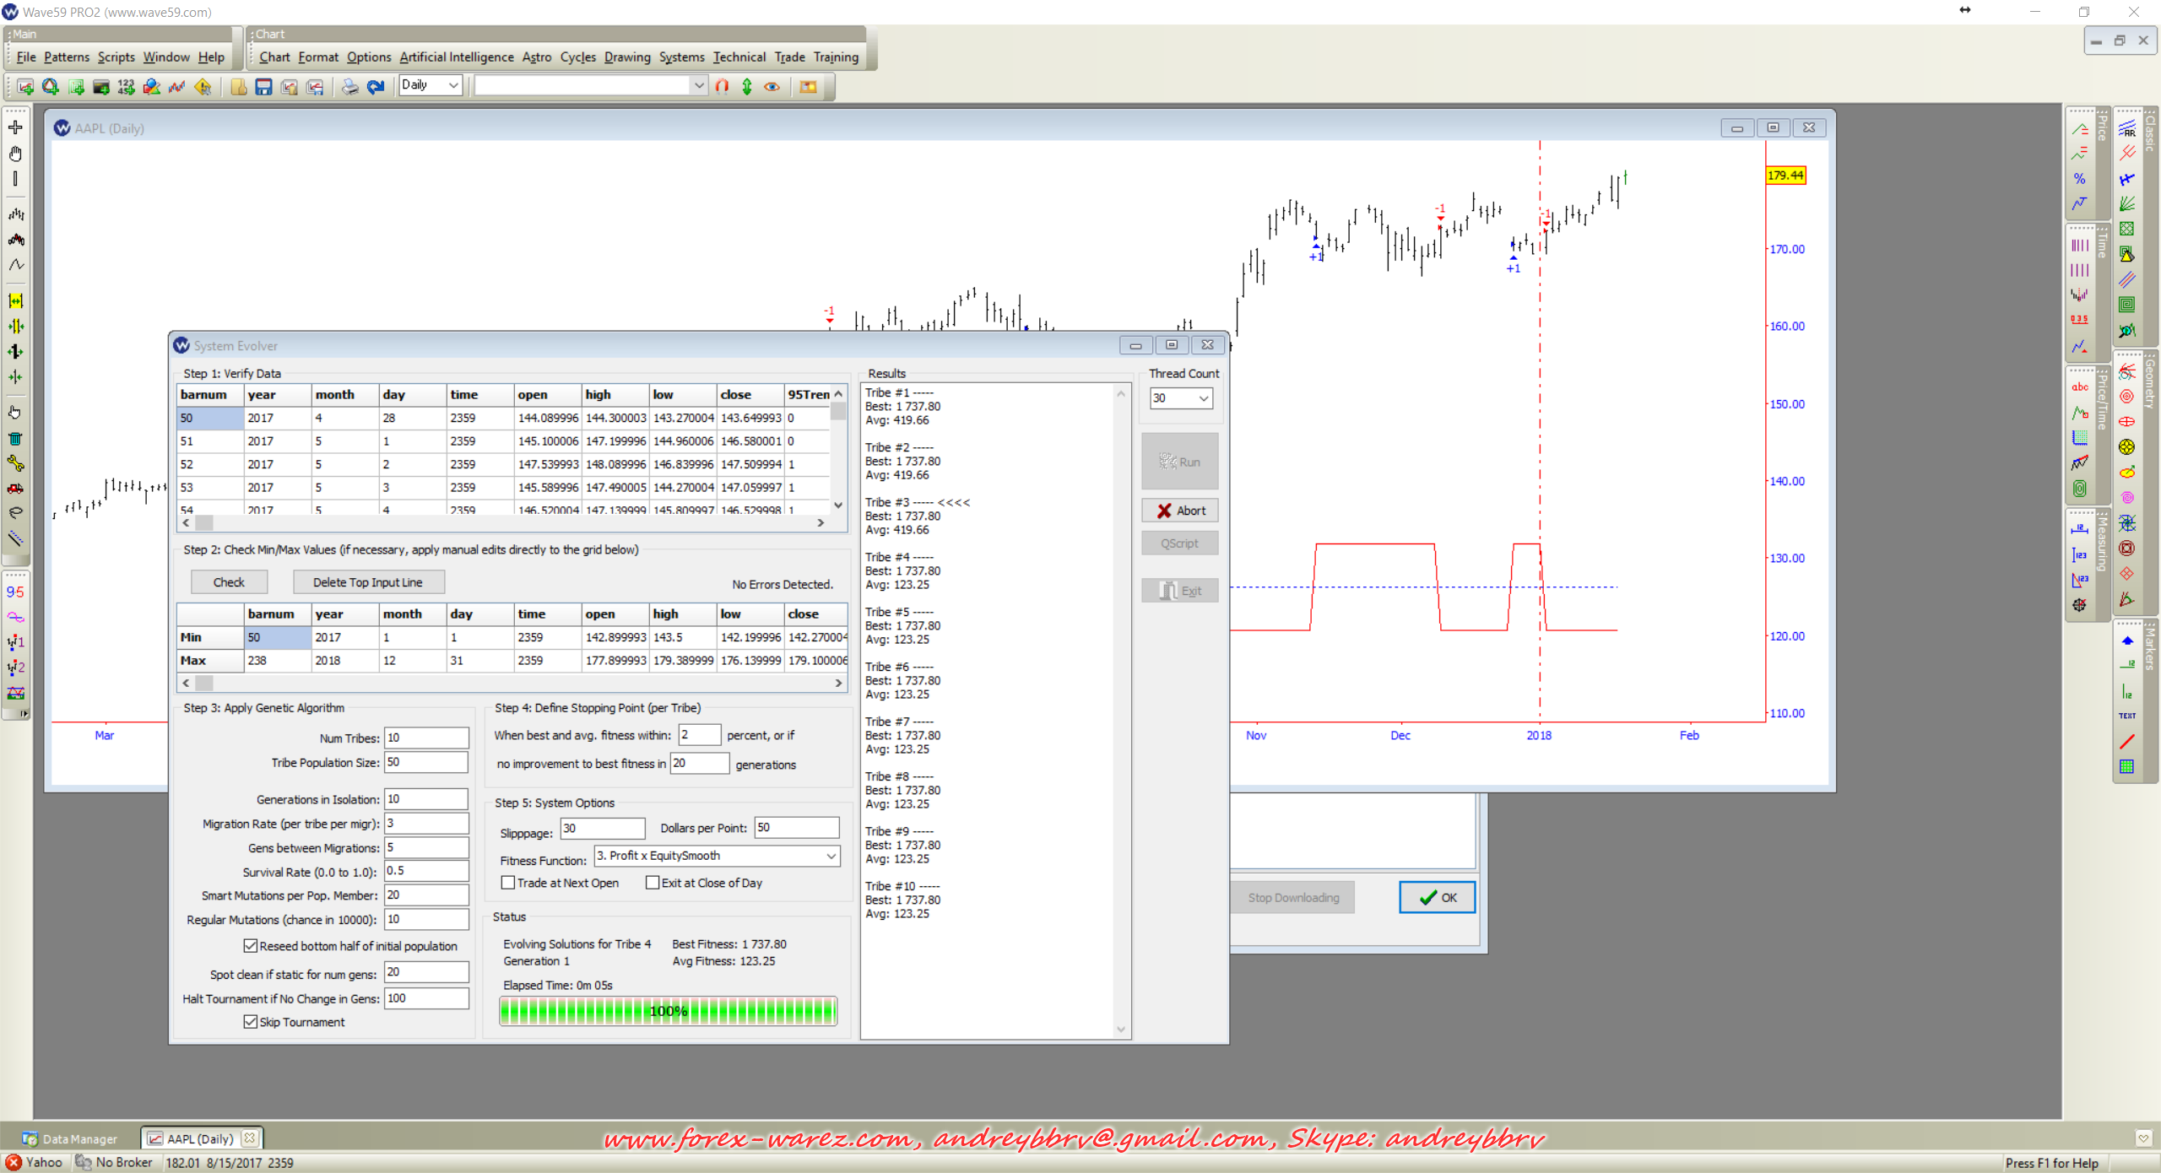Select the hand pan tool
Image resolution: width=2161 pixels, height=1173 pixels.
coord(15,154)
